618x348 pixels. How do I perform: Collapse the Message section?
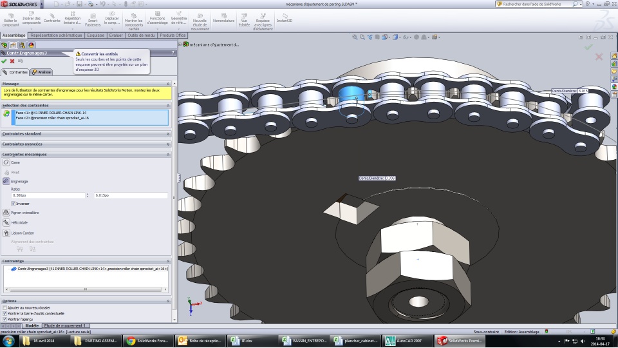pyautogui.click(x=168, y=84)
